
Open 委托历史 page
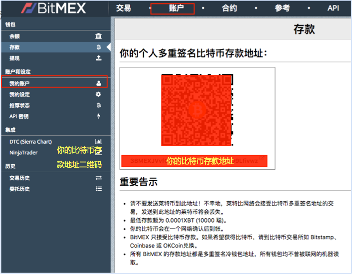(x=56, y=189)
